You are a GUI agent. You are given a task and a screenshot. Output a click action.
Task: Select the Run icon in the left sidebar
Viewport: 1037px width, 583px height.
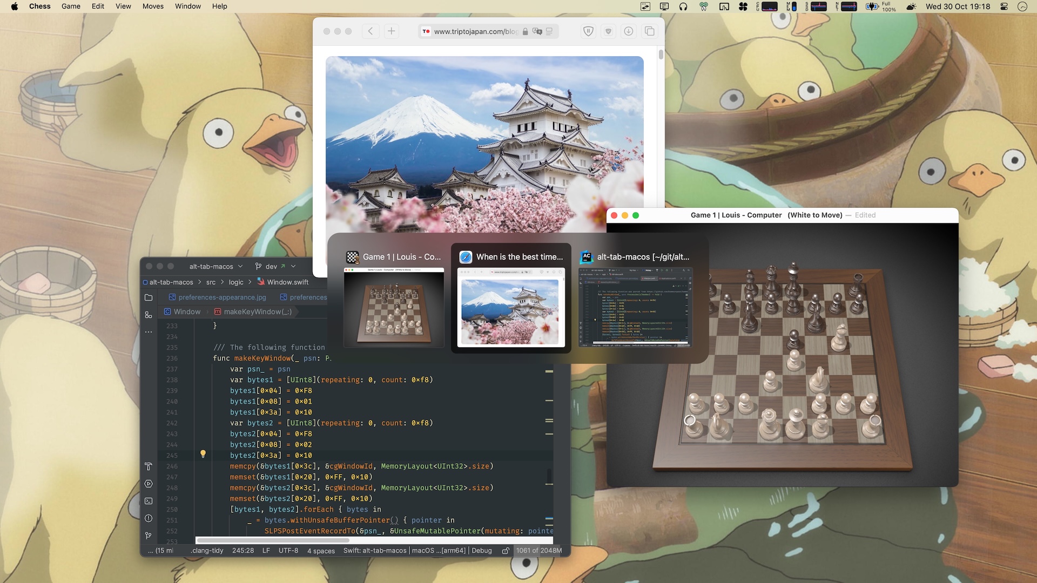click(x=149, y=484)
